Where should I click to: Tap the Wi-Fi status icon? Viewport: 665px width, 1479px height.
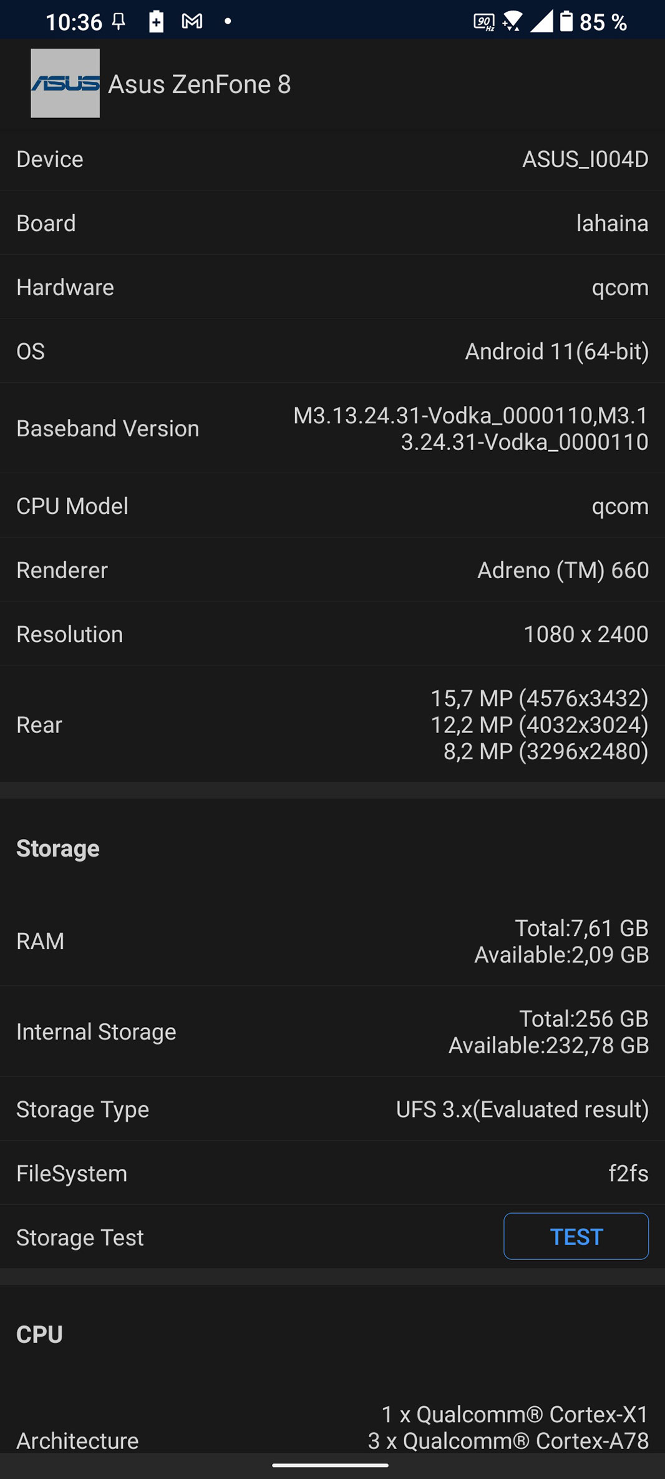click(x=512, y=22)
